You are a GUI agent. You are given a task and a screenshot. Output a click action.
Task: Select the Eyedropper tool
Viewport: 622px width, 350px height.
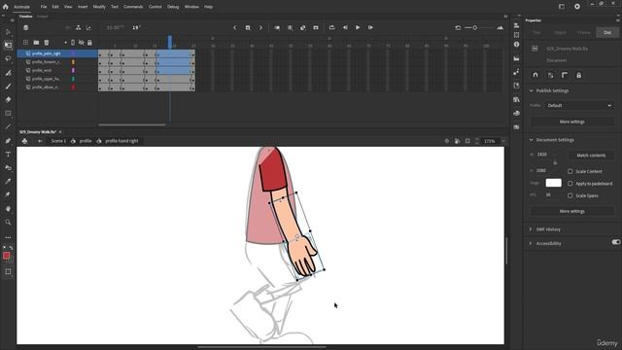[8, 182]
